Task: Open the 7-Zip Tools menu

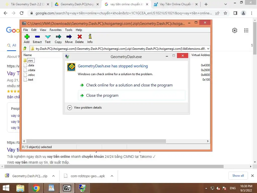Action: (x=69, y=30)
